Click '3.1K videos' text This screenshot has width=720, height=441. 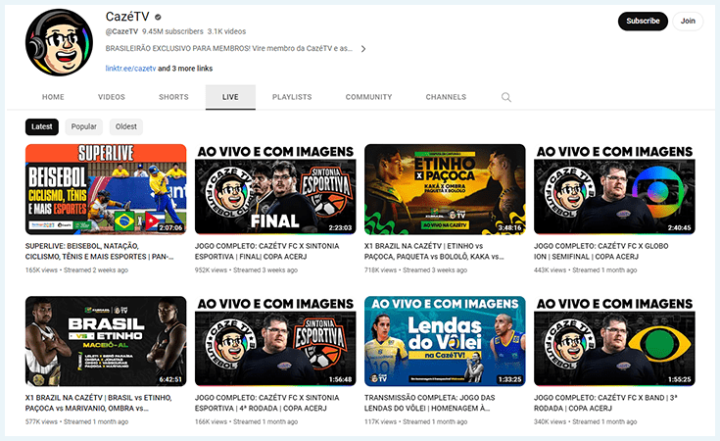[x=226, y=31]
